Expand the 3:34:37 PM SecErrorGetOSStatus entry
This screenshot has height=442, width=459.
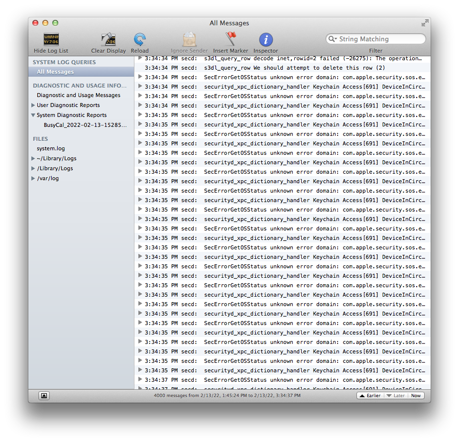[140, 379]
